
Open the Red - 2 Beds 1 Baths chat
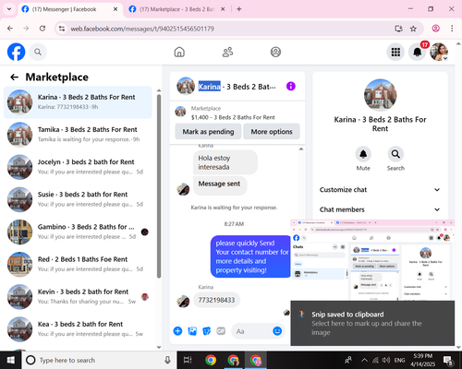[x=78, y=264]
